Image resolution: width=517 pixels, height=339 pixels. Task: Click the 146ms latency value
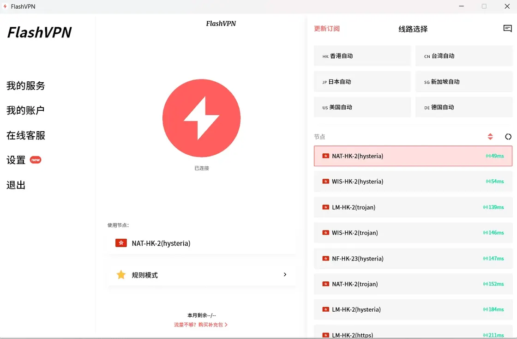pos(496,232)
